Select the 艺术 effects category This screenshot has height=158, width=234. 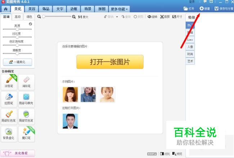190,61
